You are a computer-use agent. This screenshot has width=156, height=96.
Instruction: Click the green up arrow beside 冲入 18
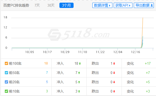coord(80,64)
